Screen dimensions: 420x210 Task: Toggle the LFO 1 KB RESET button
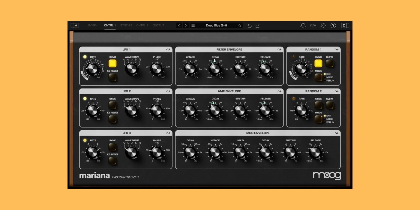pos(112,77)
